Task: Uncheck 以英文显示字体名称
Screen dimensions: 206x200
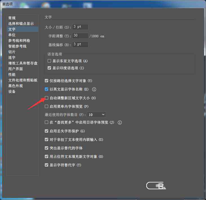Action: [x=46, y=89]
